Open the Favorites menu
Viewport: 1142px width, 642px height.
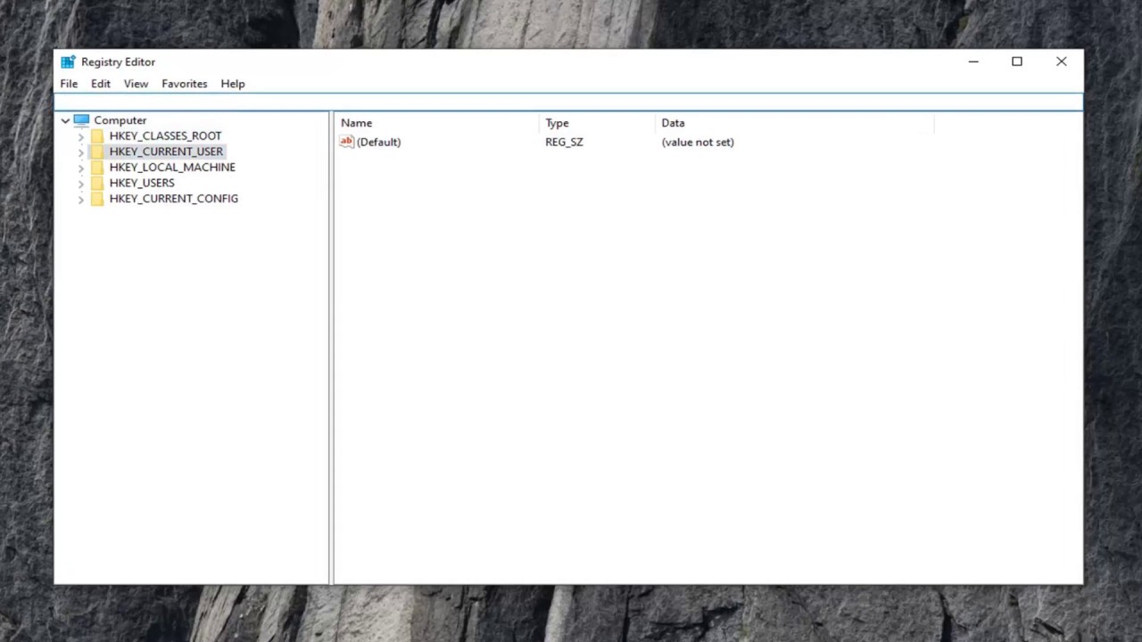tap(185, 84)
